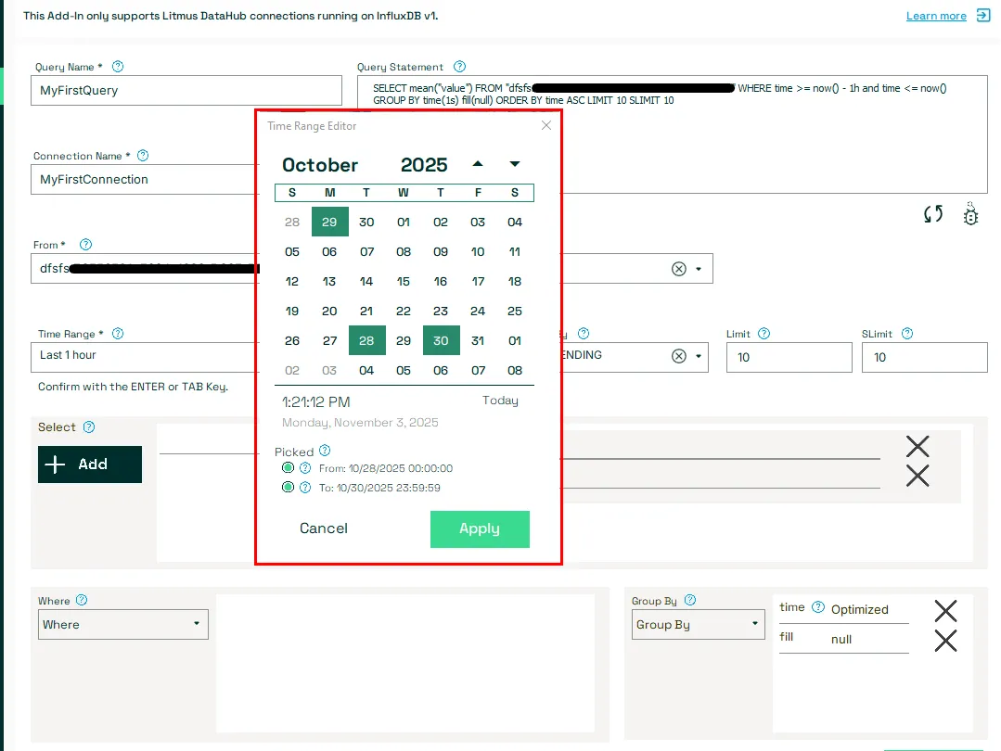Show help icon next to Select label

89,426
